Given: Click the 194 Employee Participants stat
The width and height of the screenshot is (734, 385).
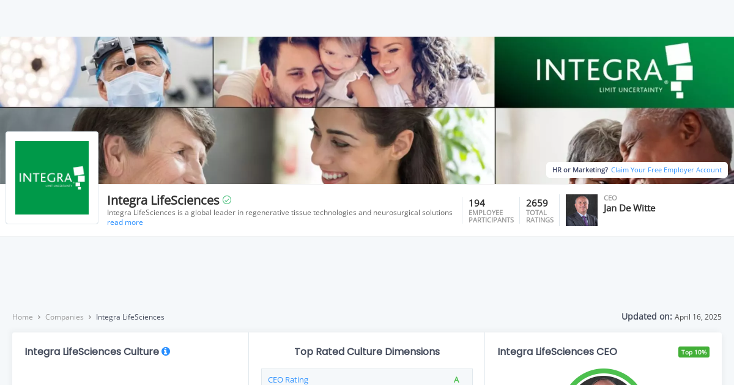Looking at the screenshot, I should pos(491,210).
